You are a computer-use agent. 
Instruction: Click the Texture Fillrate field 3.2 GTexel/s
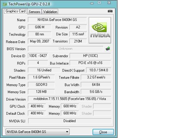tap(96, 77)
